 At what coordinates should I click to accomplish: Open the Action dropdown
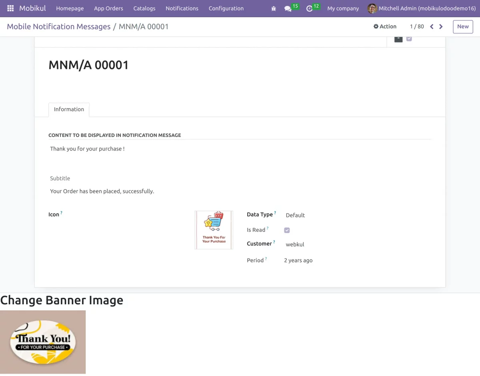[x=385, y=26]
